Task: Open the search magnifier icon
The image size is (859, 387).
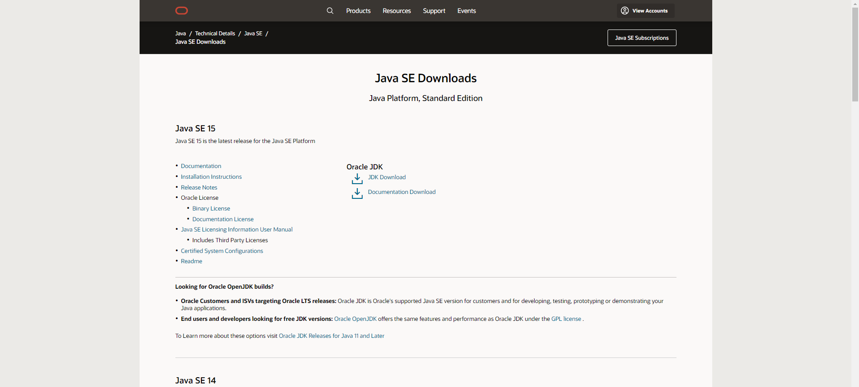Action: point(330,11)
